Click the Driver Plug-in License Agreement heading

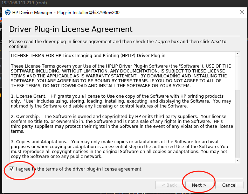coord(71,29)
